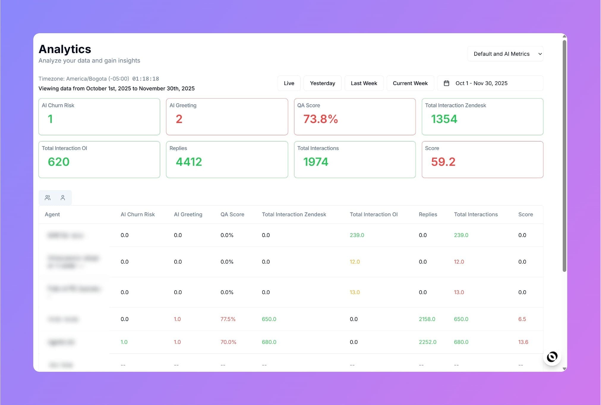The image size is (601, 405).
Task: Click the Score card showing 59.2
Action: point(482,160)
